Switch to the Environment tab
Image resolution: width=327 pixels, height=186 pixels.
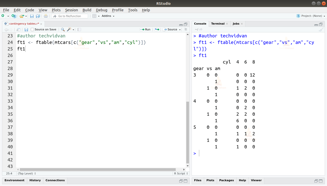pos(14,180)
